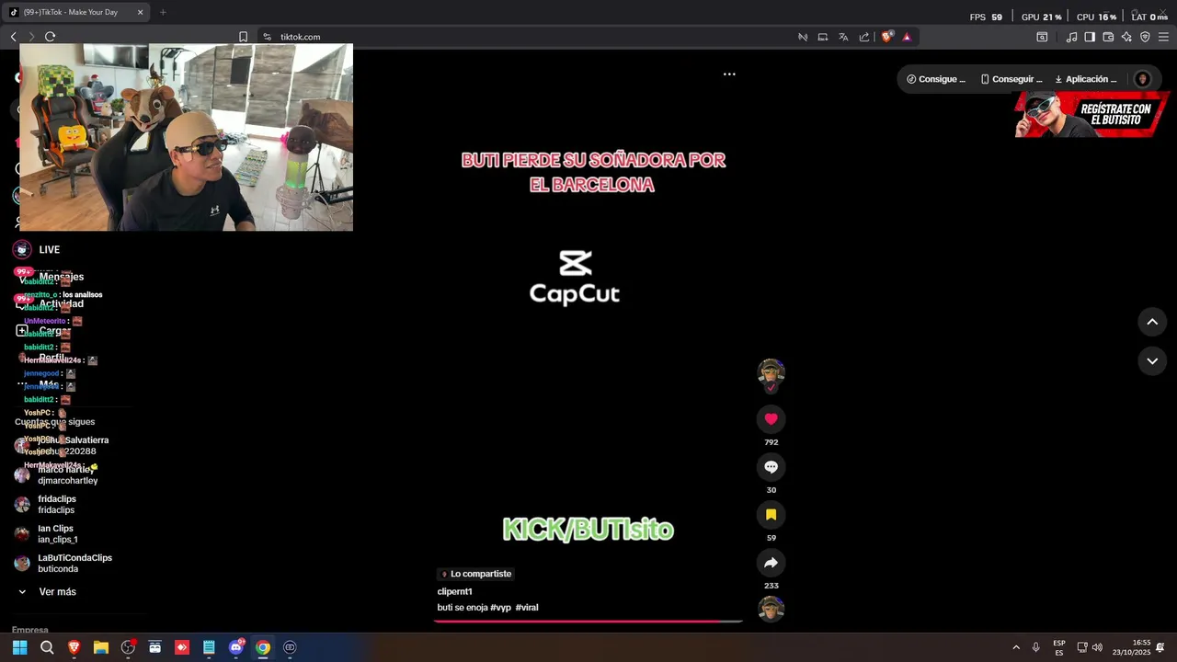Open comments via speech bubble icon
Screen dimensions: 1177x662
pyautogui.click(x=771, y=467)
